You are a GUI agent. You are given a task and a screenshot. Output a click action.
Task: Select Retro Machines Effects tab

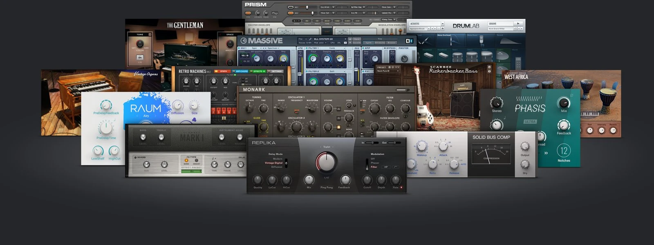coord(258,71)
